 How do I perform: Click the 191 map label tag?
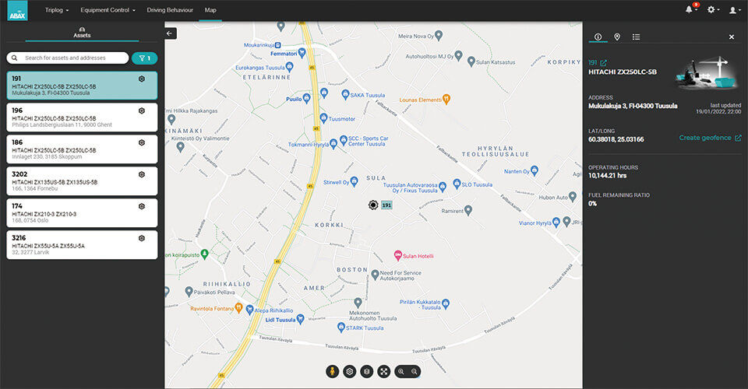click(x=386, y=205)
